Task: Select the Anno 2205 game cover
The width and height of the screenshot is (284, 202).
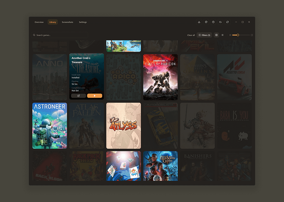Action: pos(50,77)
